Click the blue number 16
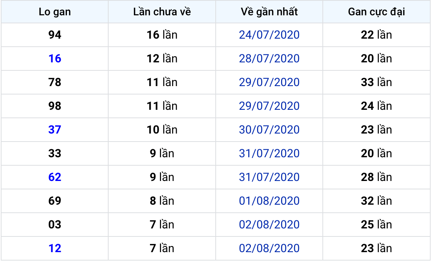 55,59
